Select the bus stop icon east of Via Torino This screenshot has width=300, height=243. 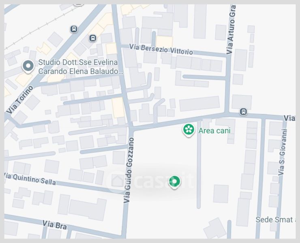[x=93, y=38]
